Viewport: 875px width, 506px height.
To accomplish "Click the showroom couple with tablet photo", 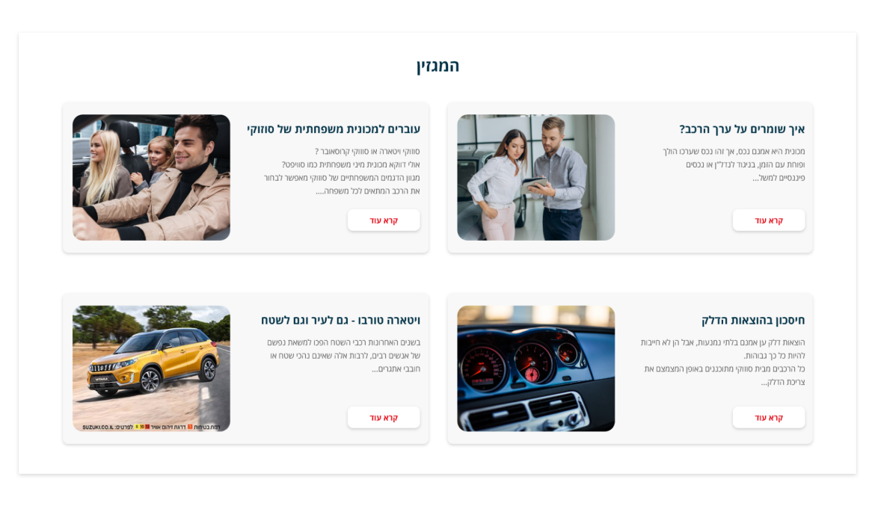I will [x=535, y=177].
